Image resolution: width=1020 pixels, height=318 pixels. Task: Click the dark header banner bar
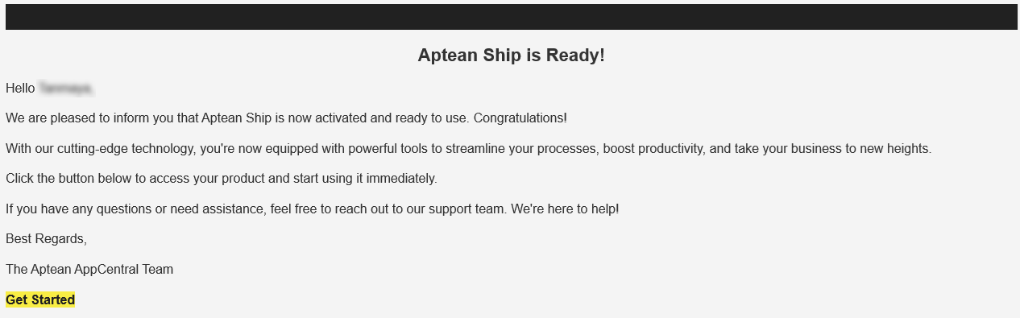(511, 17)
